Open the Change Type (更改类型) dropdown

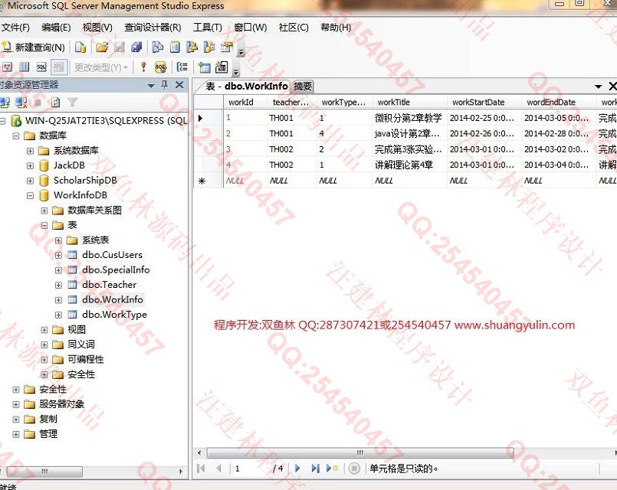[x=101, y=67]
